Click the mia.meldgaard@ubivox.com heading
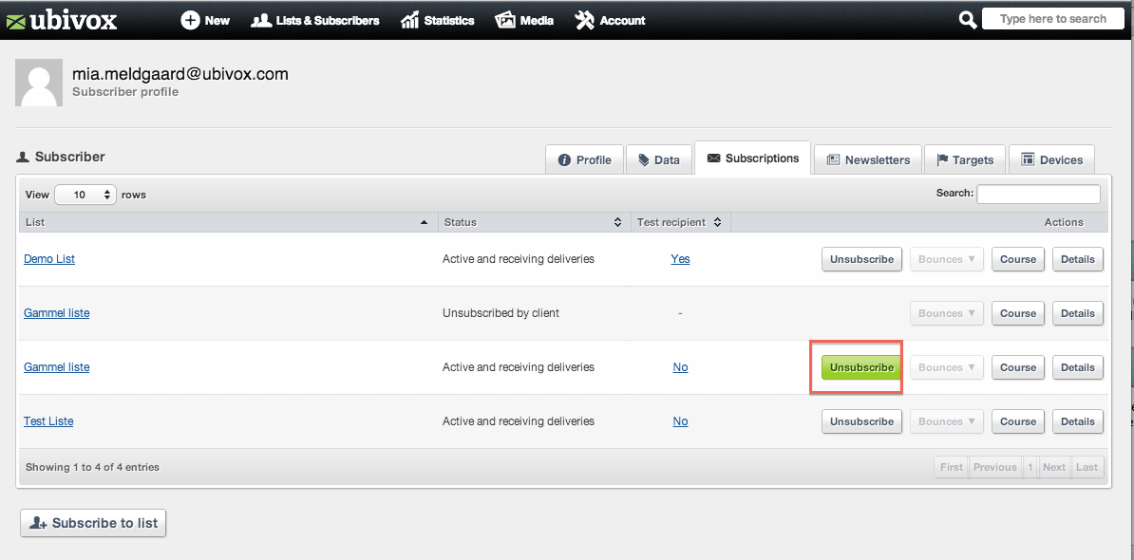The height and width of the screenshot is (560, 1134). (x=180, y=74)
